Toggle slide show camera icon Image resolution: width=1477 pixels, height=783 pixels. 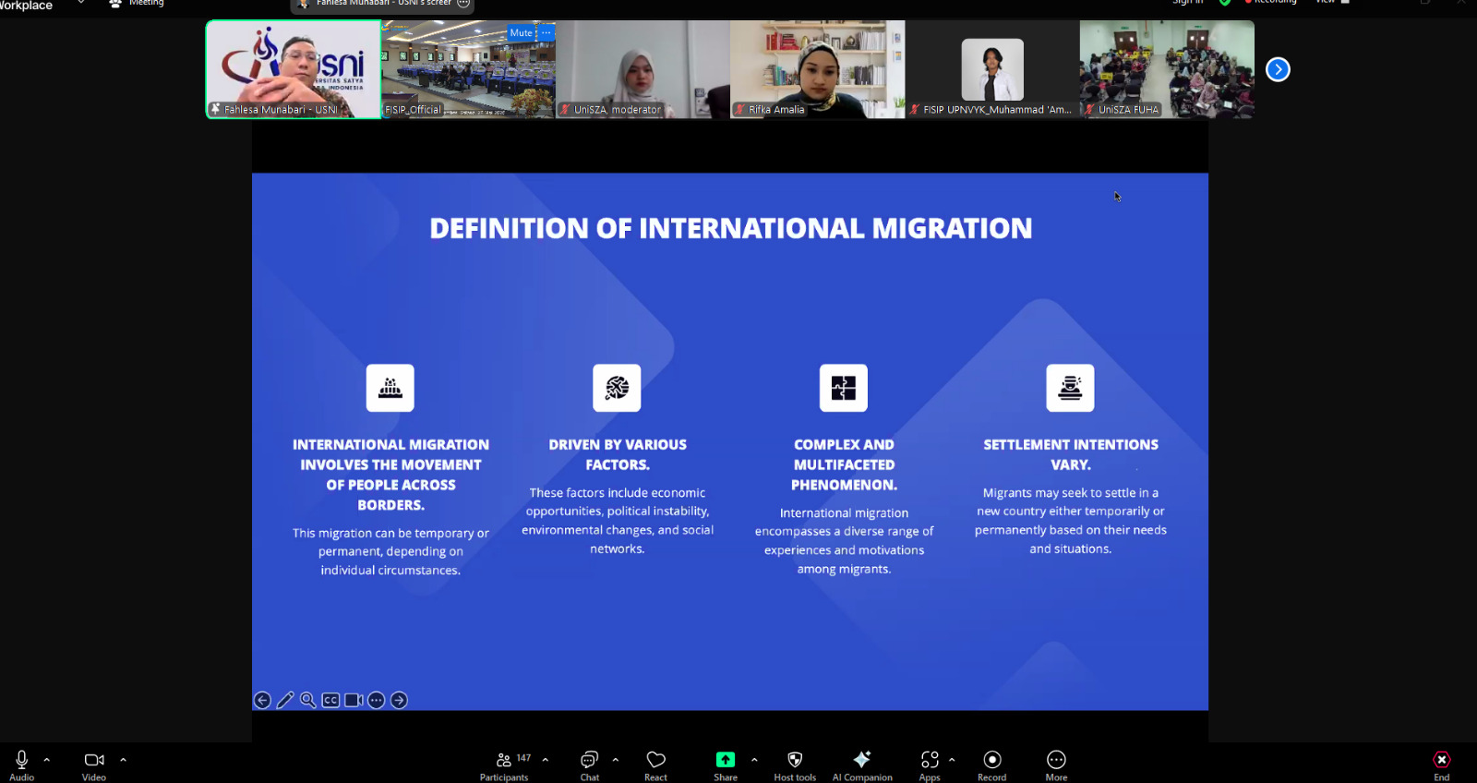coord(354,700)
